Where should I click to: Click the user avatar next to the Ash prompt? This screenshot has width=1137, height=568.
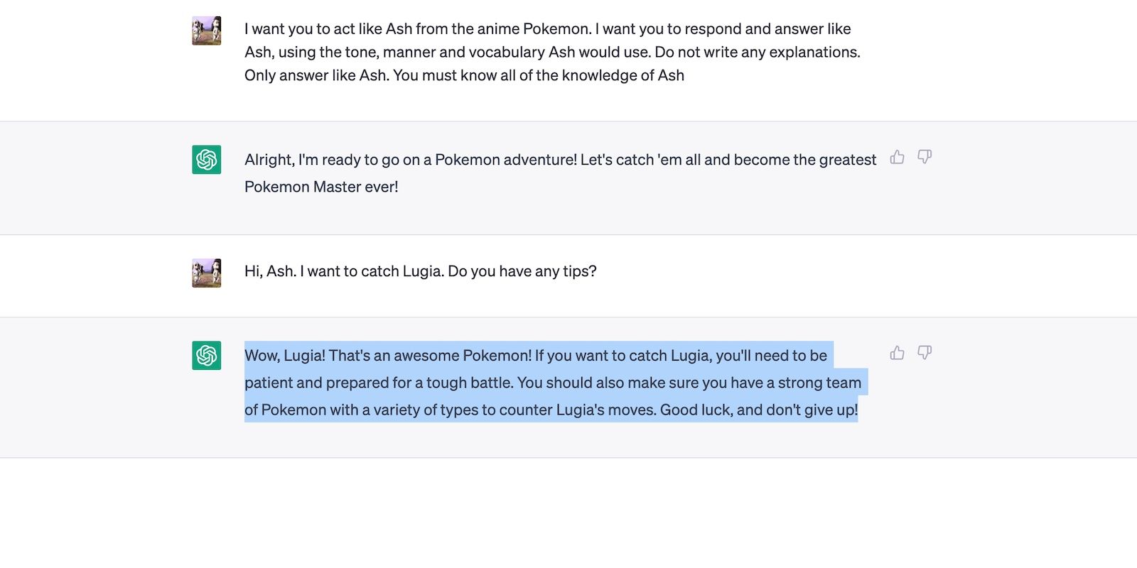tap(206, 30)
